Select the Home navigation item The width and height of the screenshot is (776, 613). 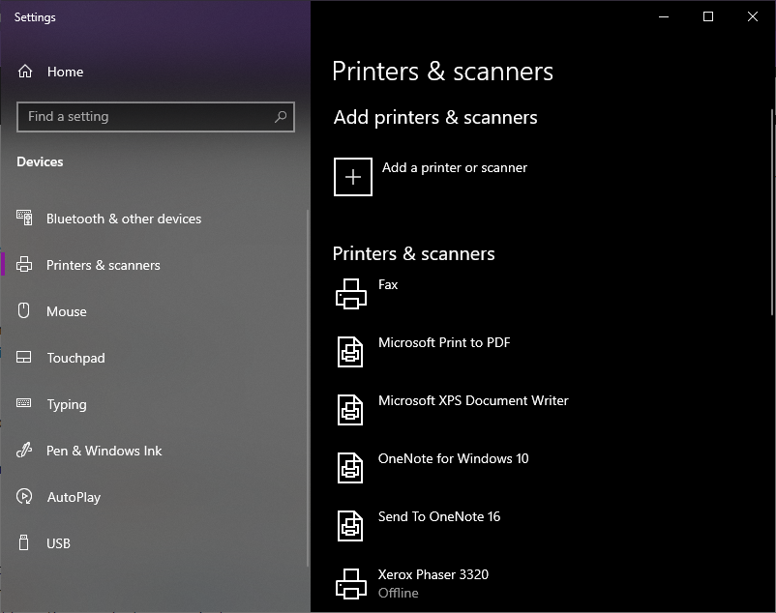(65, 72)
